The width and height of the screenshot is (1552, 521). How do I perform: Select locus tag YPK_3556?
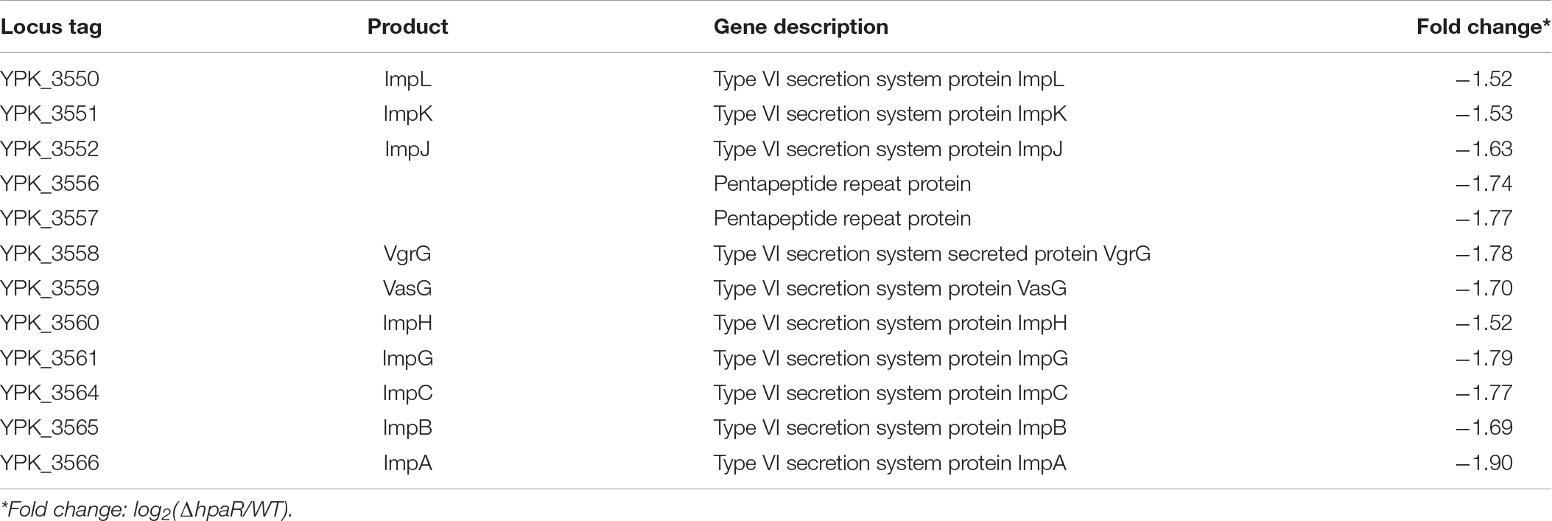49,183
